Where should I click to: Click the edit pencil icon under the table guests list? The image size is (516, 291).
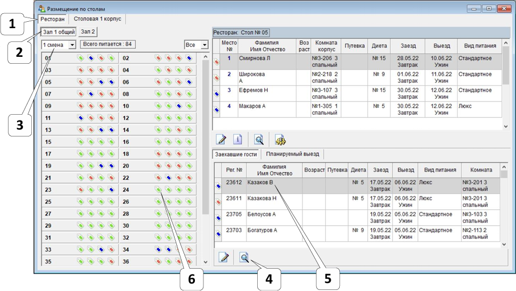221,140
